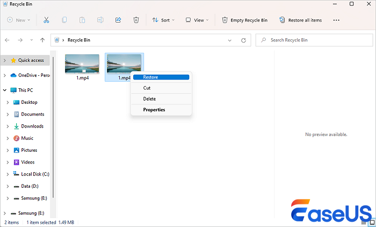Image resolution: width=376 pixels, height=227 pixels.
Task: Expand the Downloads tree node
Action: pyautogui.click(x=8, y=126)
